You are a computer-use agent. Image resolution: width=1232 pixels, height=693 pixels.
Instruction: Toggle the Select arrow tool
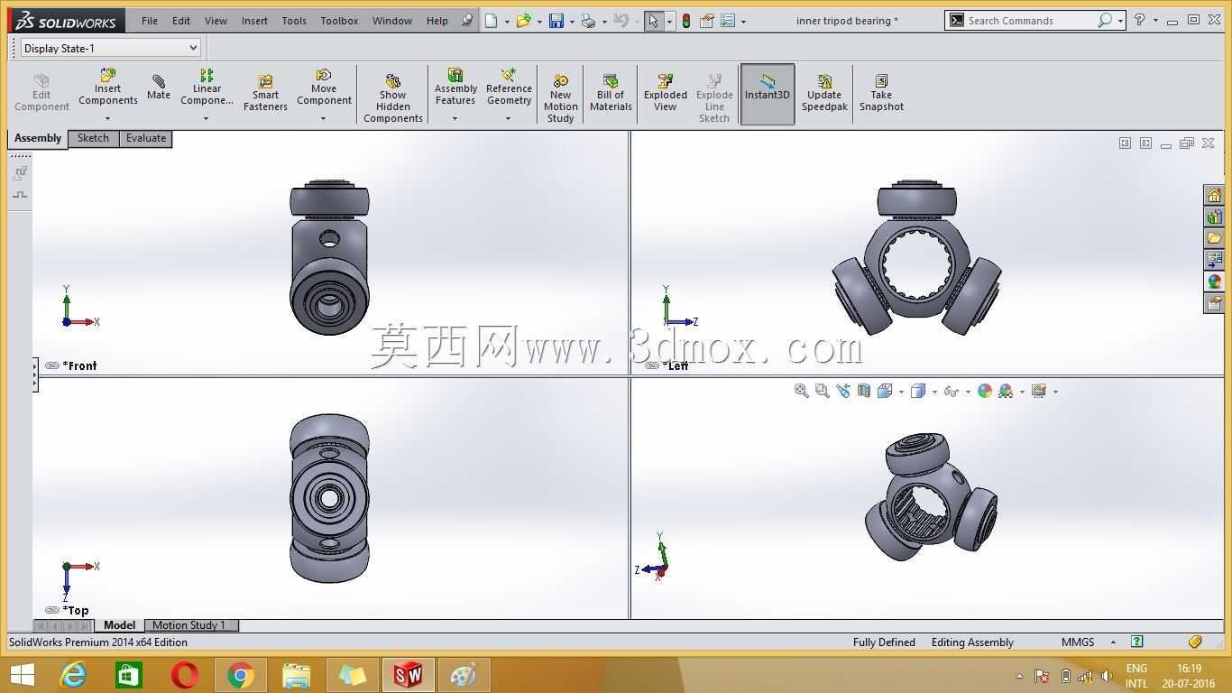point(653,20)
